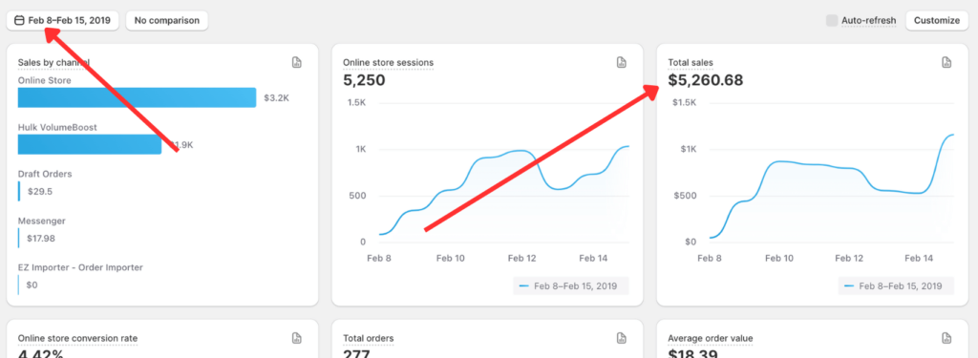This screenshot has width=978, height=358.
Task: Open the No comparison dropdown
Action: (x=166, y=21)
